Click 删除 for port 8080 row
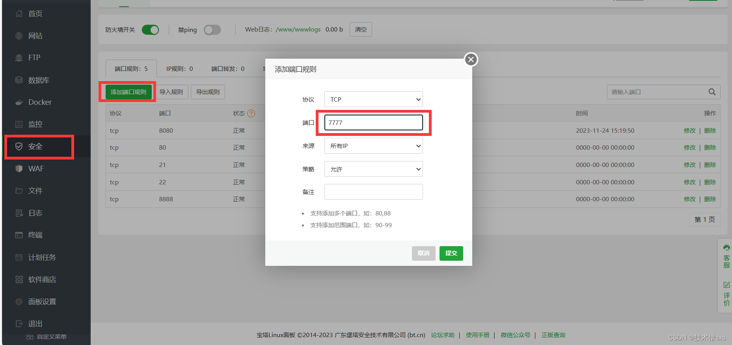Viewport: 732px width, 345px height. pos(710,130)
